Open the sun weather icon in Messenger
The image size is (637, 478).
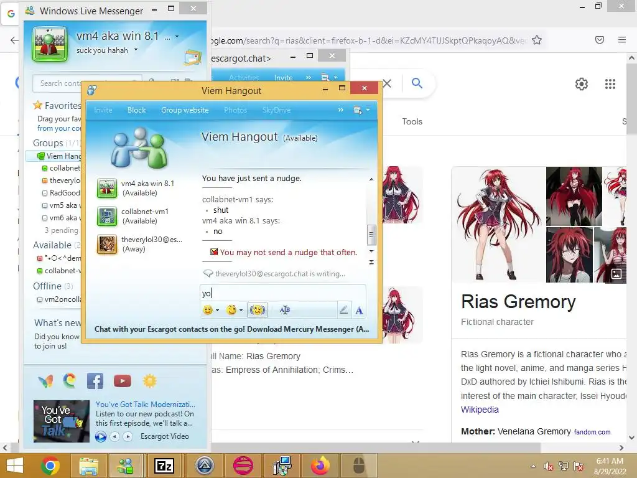click(x=150, y=381)
